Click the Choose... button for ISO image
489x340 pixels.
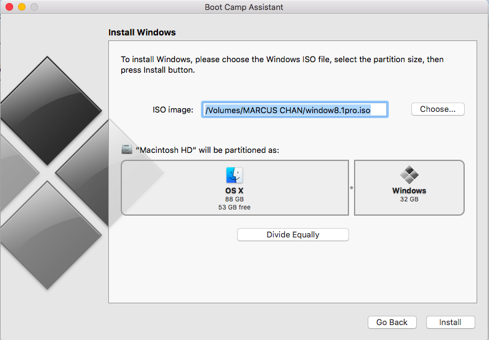click(x=437, y=109)
